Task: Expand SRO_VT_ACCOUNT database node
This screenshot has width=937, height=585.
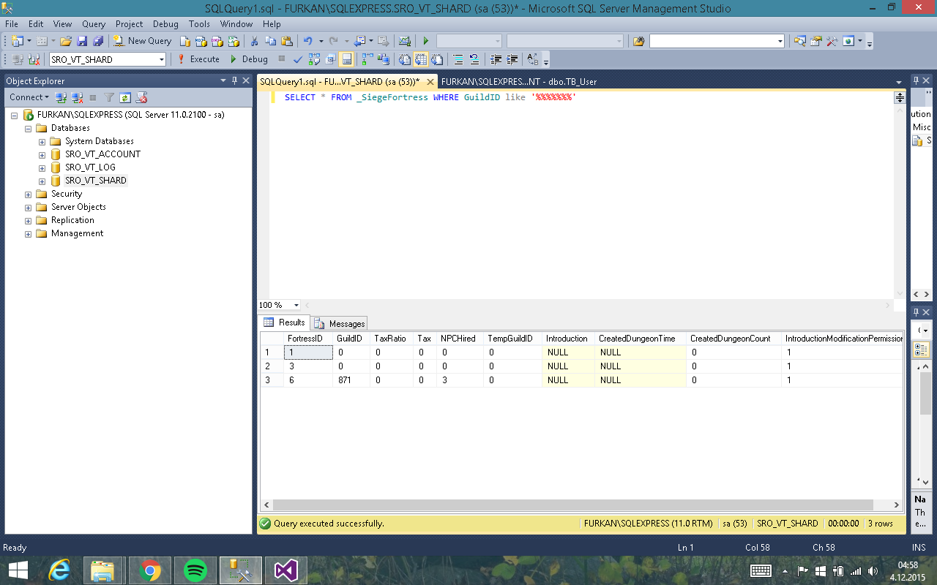Action: pos(42,154)
